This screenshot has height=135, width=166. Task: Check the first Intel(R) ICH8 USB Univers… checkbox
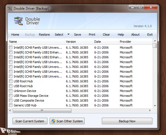coord(10,47)
